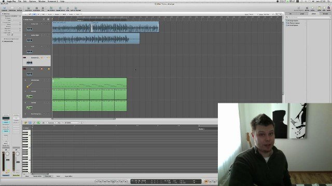This screenshot has height=186, width=332.
Task: Open the Track dropdown in Arrange area
Action: [x=50, y=14]
